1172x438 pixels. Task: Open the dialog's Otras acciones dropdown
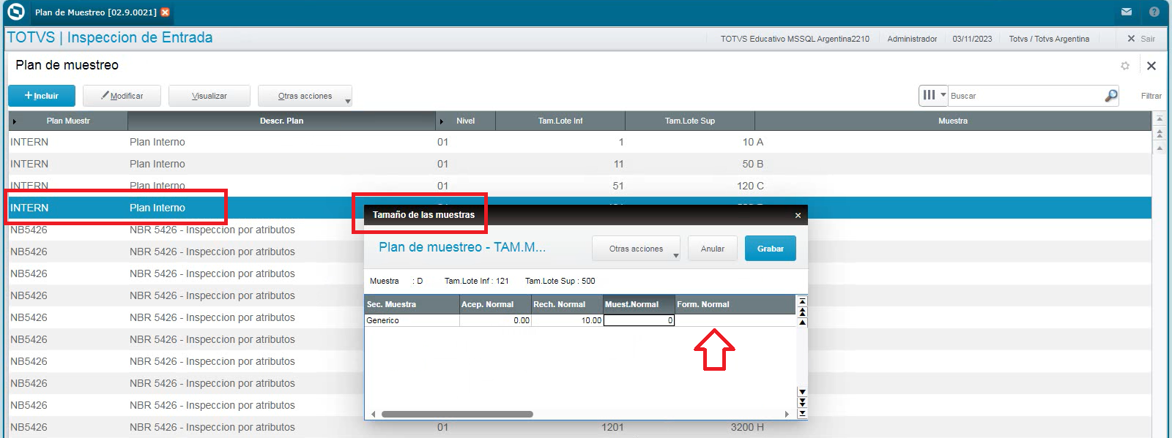(636, 249)
